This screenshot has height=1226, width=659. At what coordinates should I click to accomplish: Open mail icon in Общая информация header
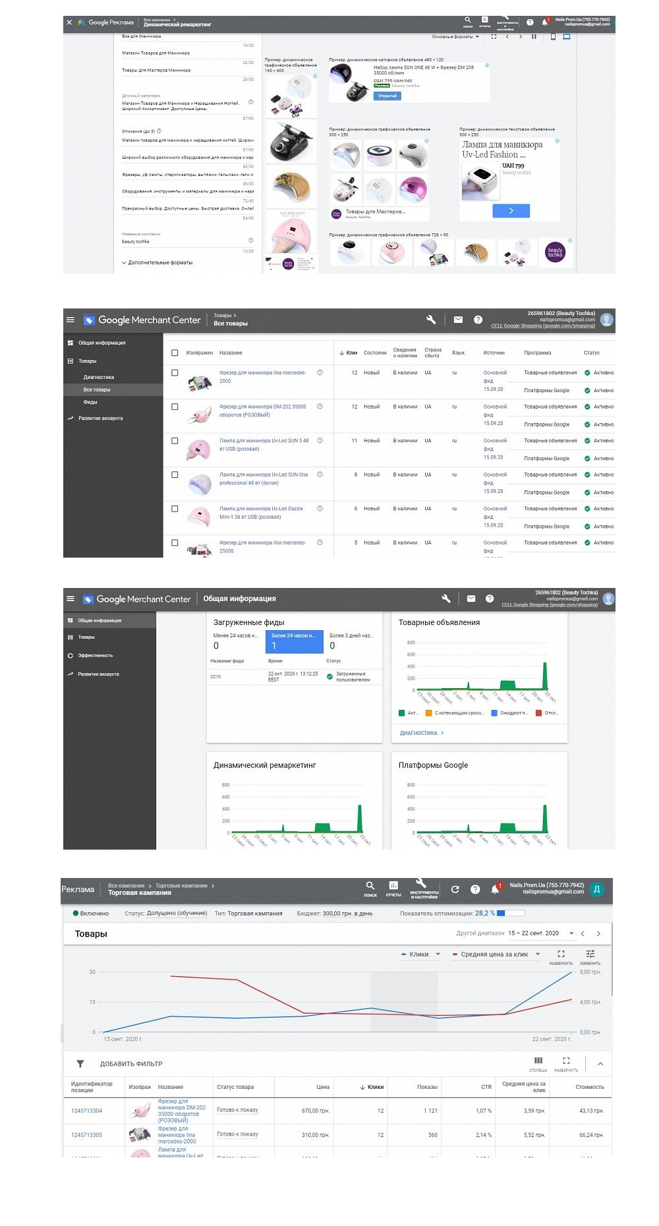tap(471, 598)
